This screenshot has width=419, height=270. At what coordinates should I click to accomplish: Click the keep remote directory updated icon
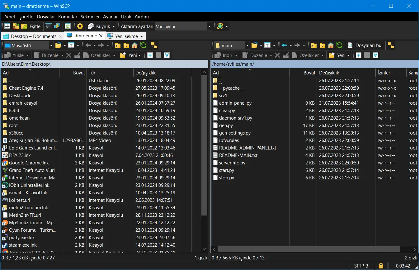click(68, 26)
